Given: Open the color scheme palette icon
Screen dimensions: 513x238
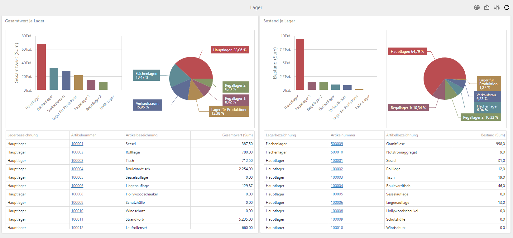Looking at the screenshot, I should click(x=477, y=7).
